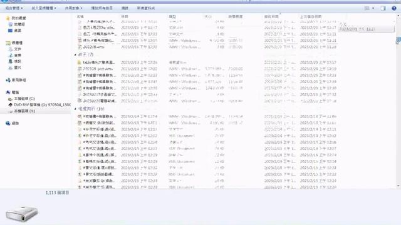Image resolution: width=401 pixels, height=225 pixels.
Task: Select 媒體櫃 libraries in navigation pane
Action: (17, 43)
